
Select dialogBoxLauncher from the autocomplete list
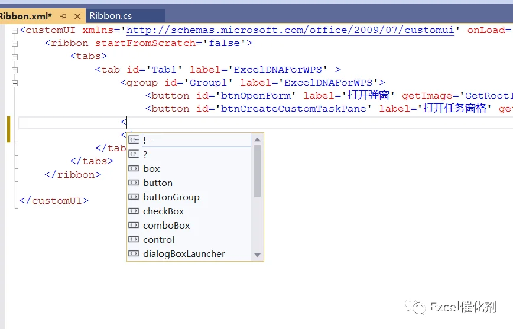click(184, 254)
